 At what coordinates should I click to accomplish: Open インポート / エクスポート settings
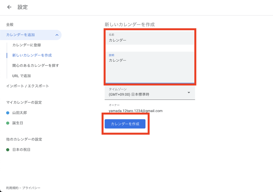(28, 86)
